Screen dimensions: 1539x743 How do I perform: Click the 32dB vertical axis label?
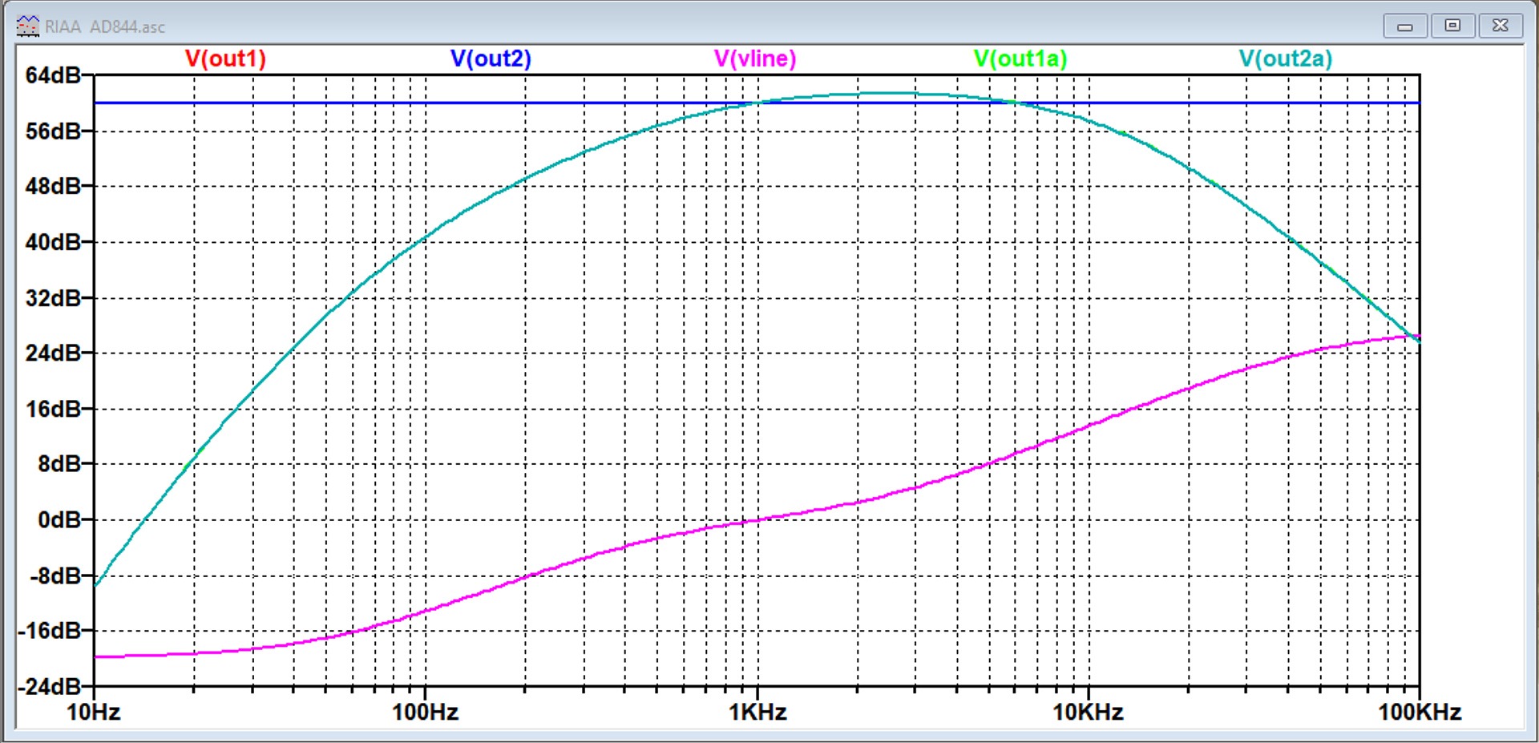[x=53, y=298]
